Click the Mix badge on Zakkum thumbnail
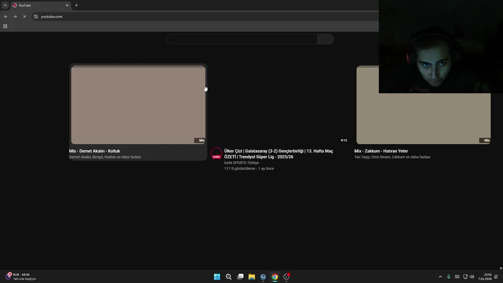Viewport: 503px width, 283px height. click(485, 140)
